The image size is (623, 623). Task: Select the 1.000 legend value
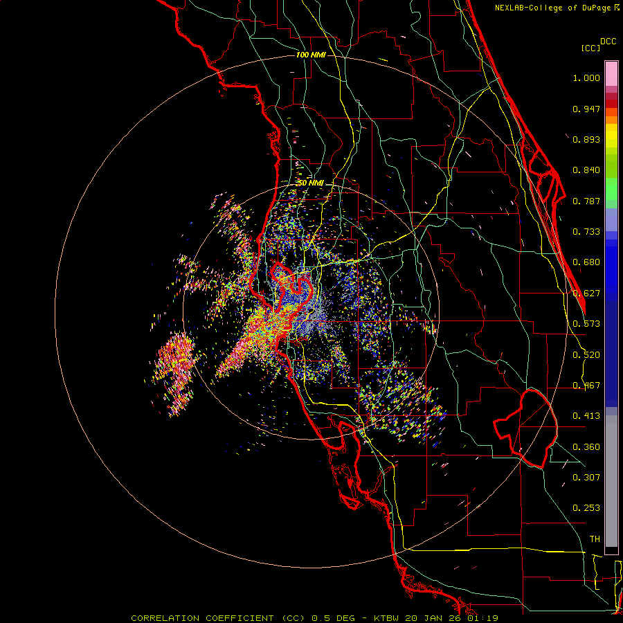click(586, 78)
